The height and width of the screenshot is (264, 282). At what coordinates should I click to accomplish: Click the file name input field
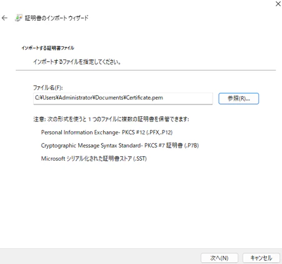pyautogui.click(x=123, y=98)
